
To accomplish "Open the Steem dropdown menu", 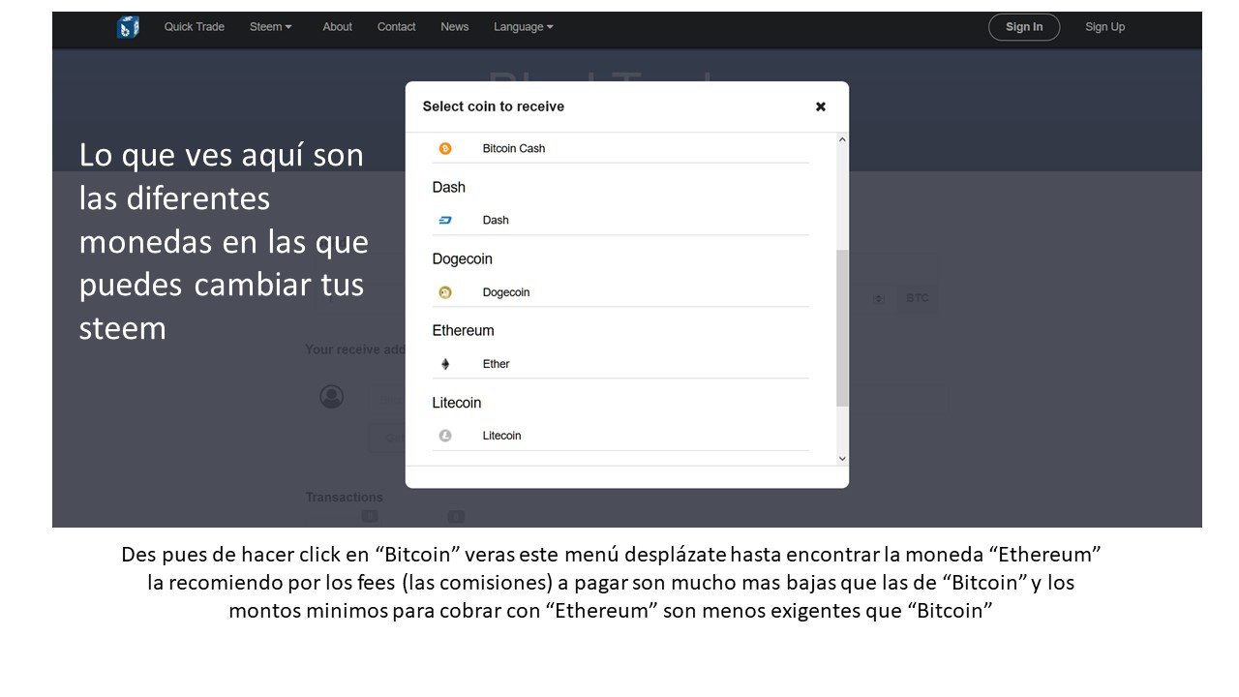I will 271,27.
